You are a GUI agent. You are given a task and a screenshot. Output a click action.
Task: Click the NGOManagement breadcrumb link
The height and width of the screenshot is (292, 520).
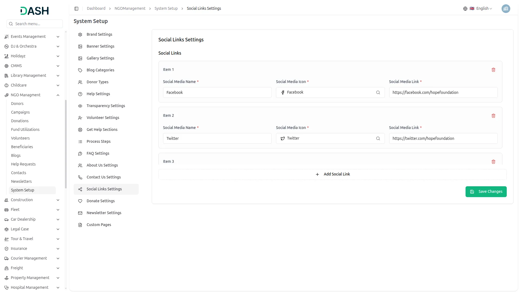(130, 9)
